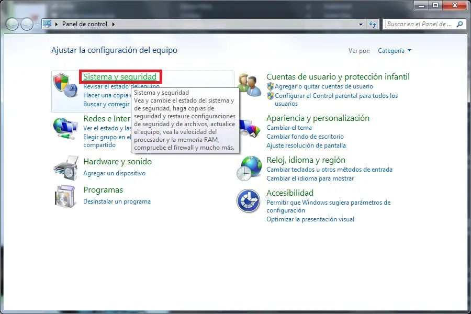
Task: Click Ajuste resolución de pantalla link
Action: coord(306,145)
